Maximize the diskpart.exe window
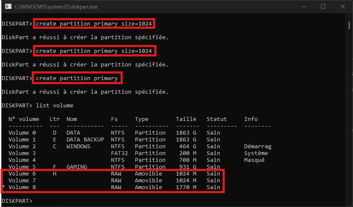This screenshot has height=207, width=353. (323, 6)
